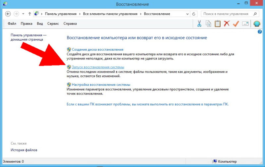Screen dimensions: 265x167
Task: Open the Вид menu
Action: point(40,24)
